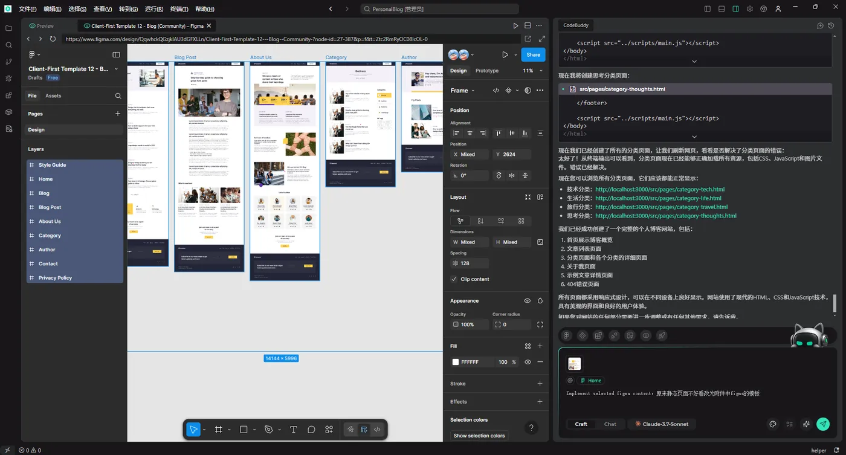The width and height of the screenshot is (846, 455).
Task: Open the Move tool options chevron
Action: click(204, 430)
